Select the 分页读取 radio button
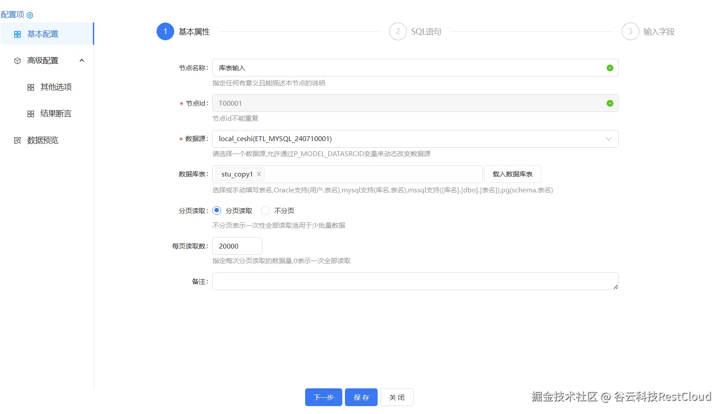 (216, 211)
